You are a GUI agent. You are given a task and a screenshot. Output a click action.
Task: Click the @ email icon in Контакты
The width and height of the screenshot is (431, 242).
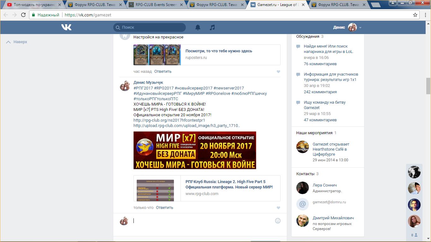[x=302, y=204]
